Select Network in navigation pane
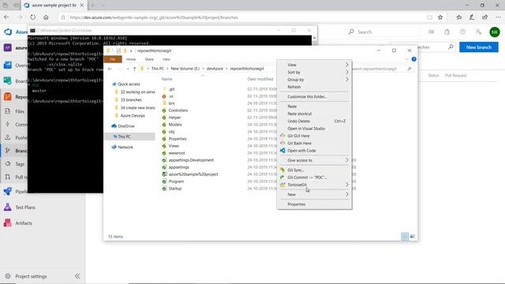Viewport: 505px width, 284px height. click(125, 148)
